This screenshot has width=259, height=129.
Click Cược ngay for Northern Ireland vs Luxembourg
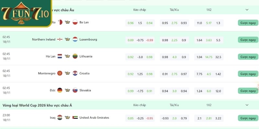click(x=248, y=40)
